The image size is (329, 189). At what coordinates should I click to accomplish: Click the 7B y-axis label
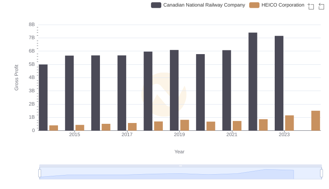point(32,38)
